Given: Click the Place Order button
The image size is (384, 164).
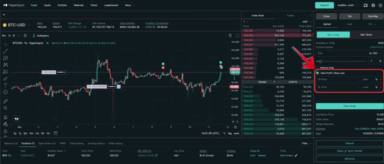Looking at the screenshot, I should tap(349, 106).
